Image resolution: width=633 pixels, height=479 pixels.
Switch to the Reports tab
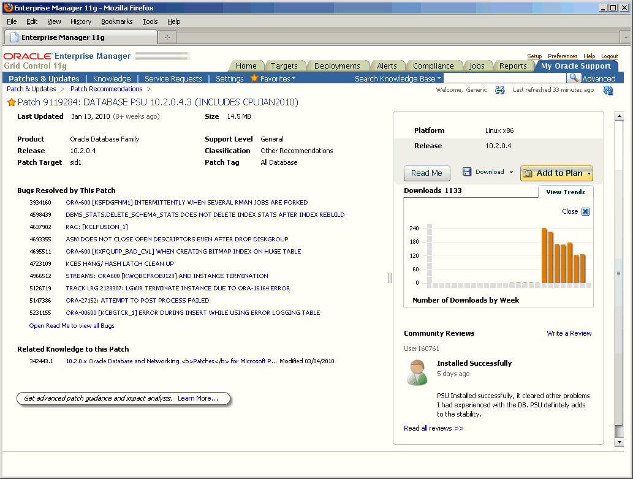coord(513,66)
